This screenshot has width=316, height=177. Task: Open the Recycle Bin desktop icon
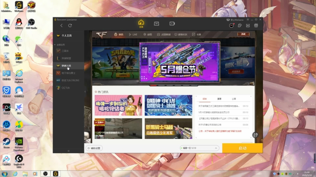point(7,58)
